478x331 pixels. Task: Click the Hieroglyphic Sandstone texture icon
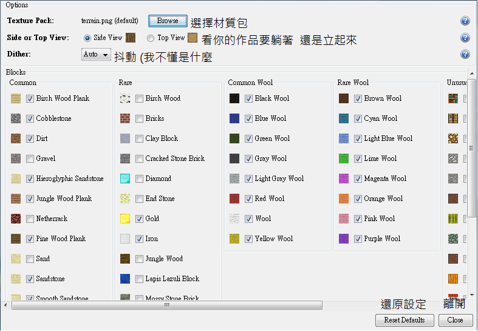pyautogui.click(x=16, y=179)
